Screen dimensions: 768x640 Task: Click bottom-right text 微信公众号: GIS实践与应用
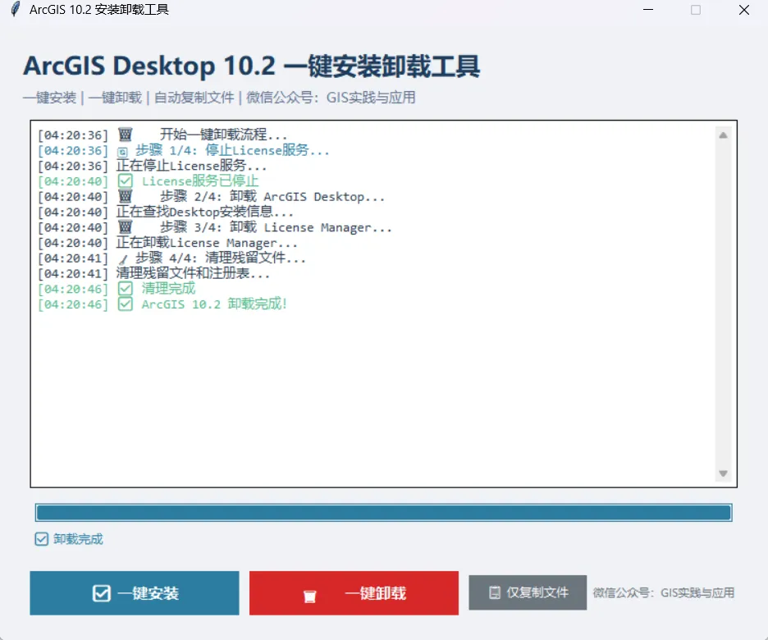(x=664, y=593)
